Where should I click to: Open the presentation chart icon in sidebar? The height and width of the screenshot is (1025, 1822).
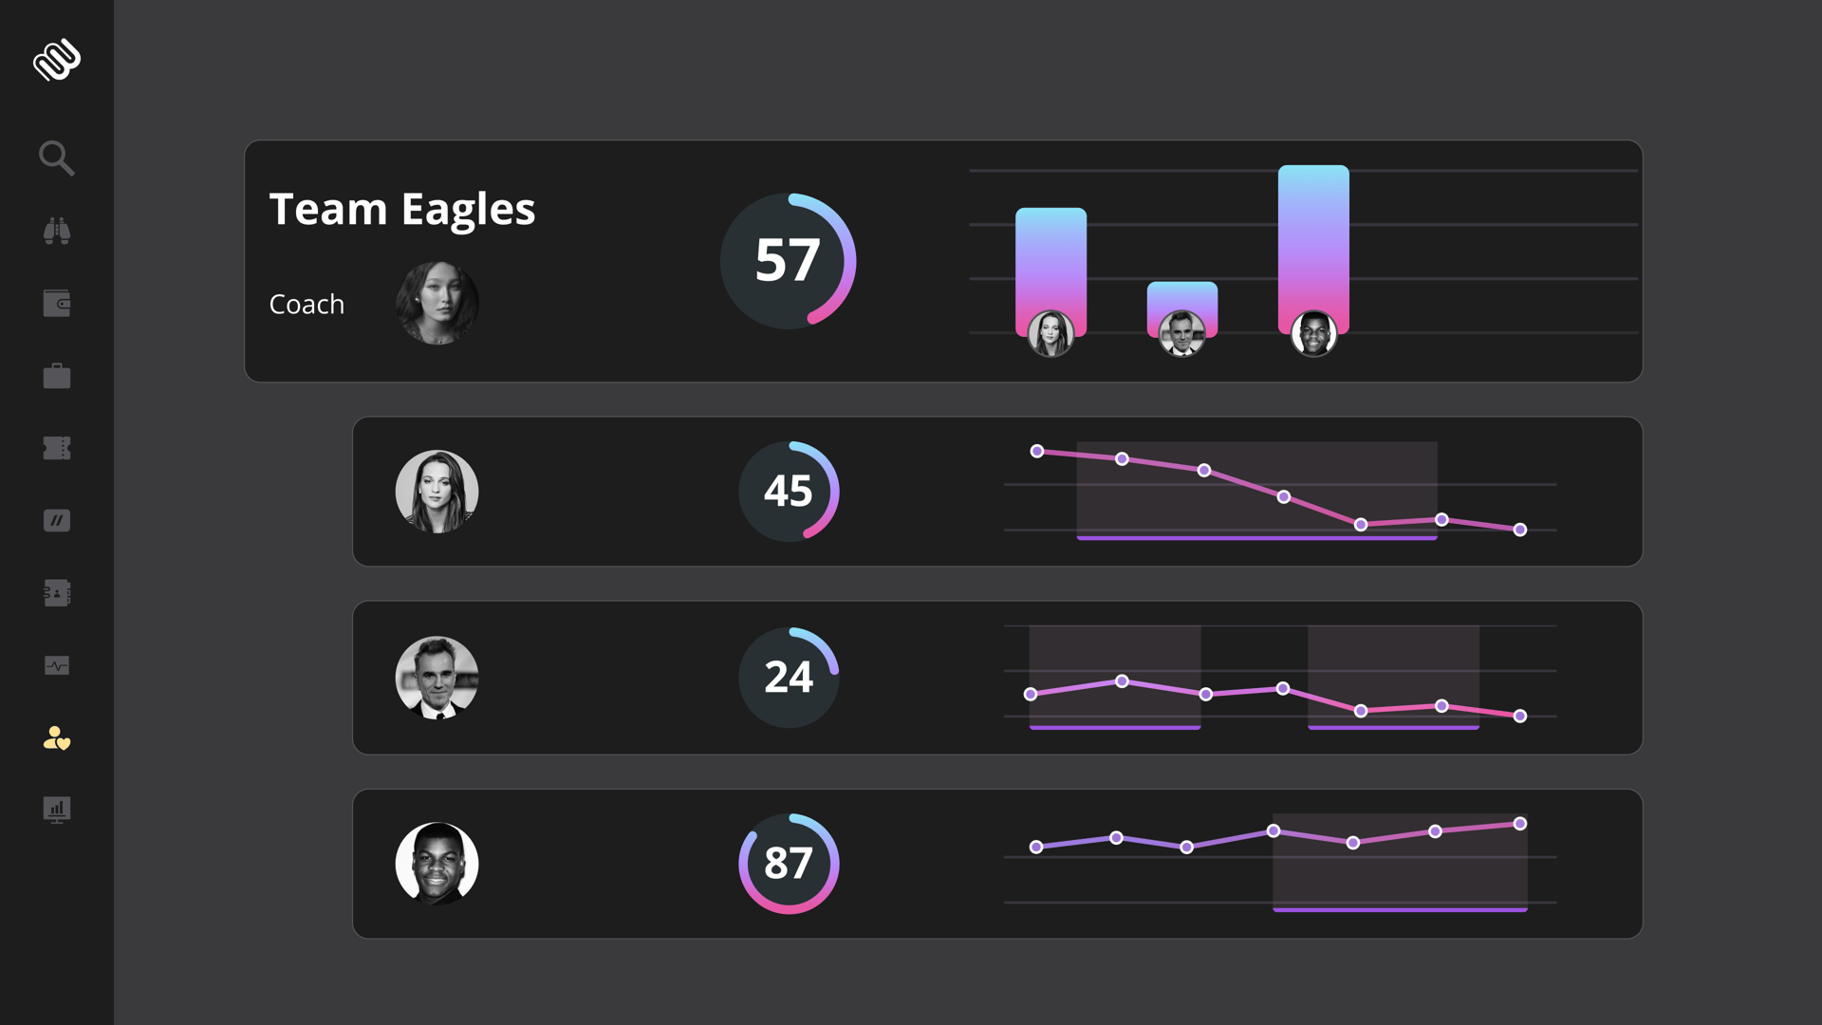[56, 810]
